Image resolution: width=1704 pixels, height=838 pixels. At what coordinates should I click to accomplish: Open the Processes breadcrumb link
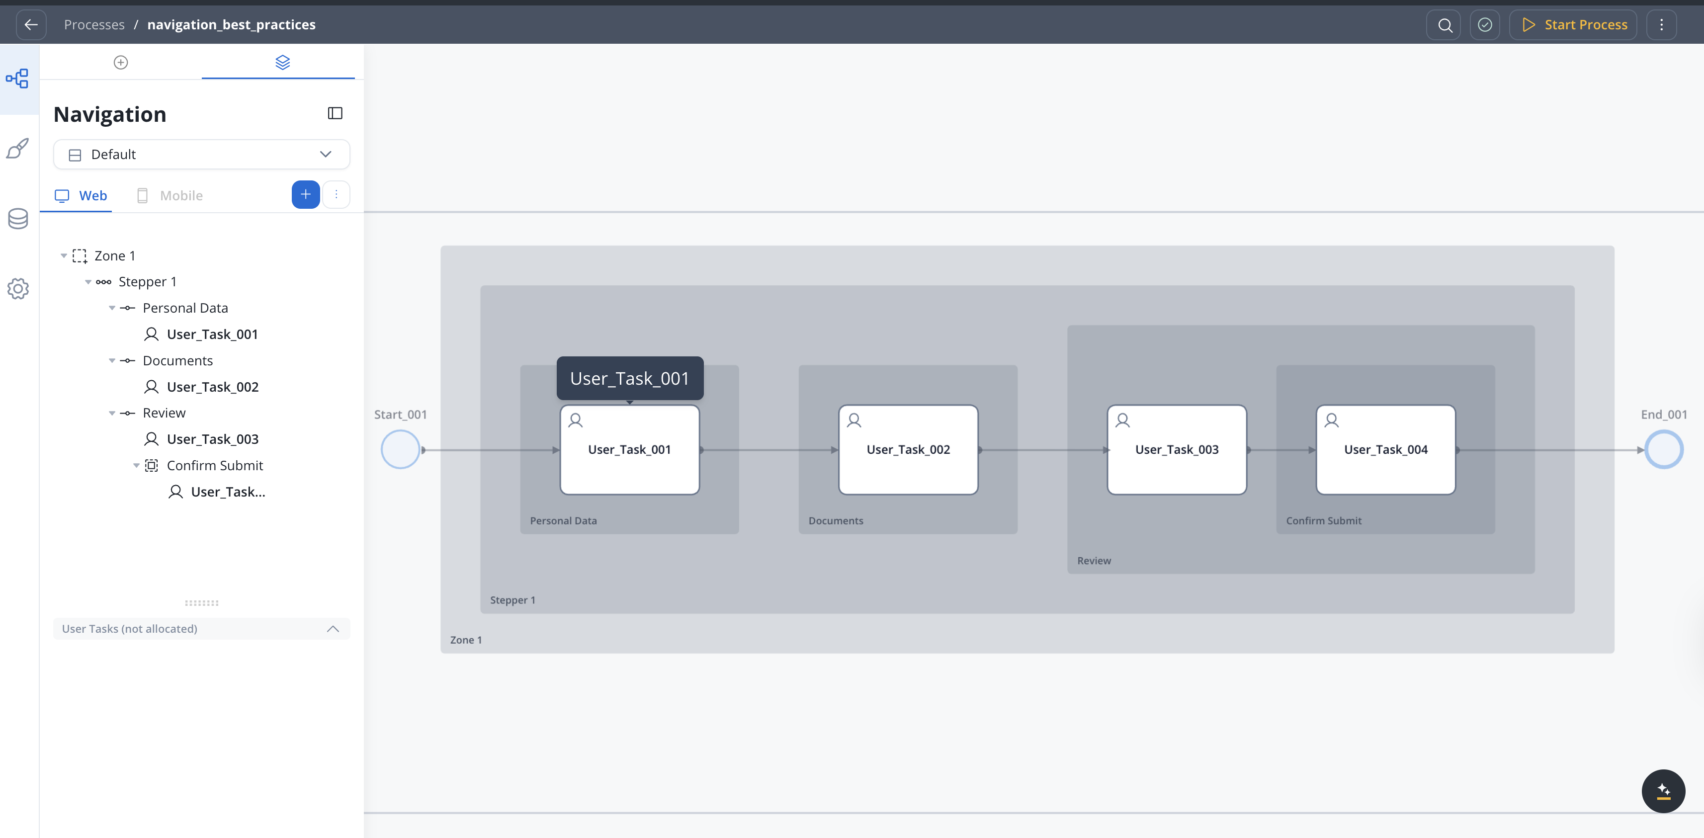pos(94,24)
